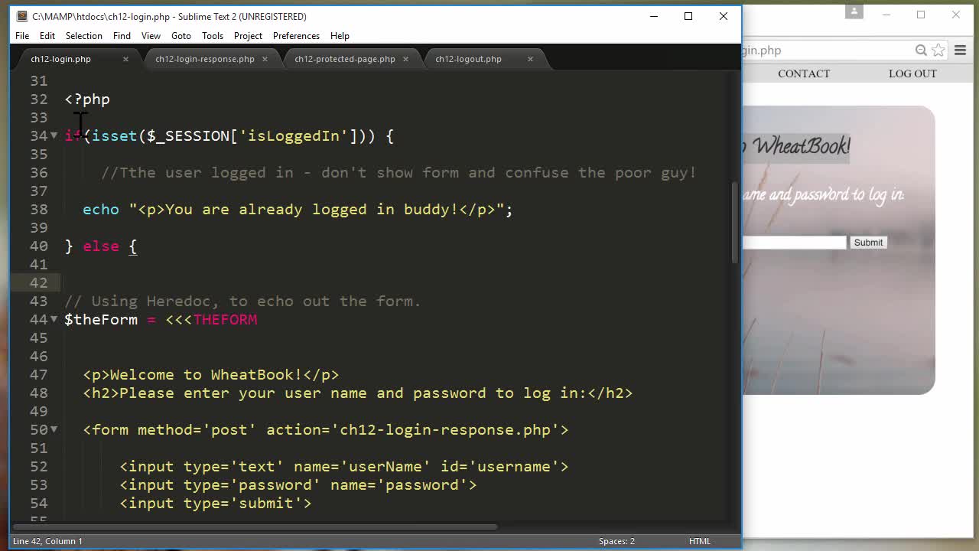The width and height of the screenshot is (979, 551).
Task: Maximize the Sublime Text window
Action: (688, 16)
